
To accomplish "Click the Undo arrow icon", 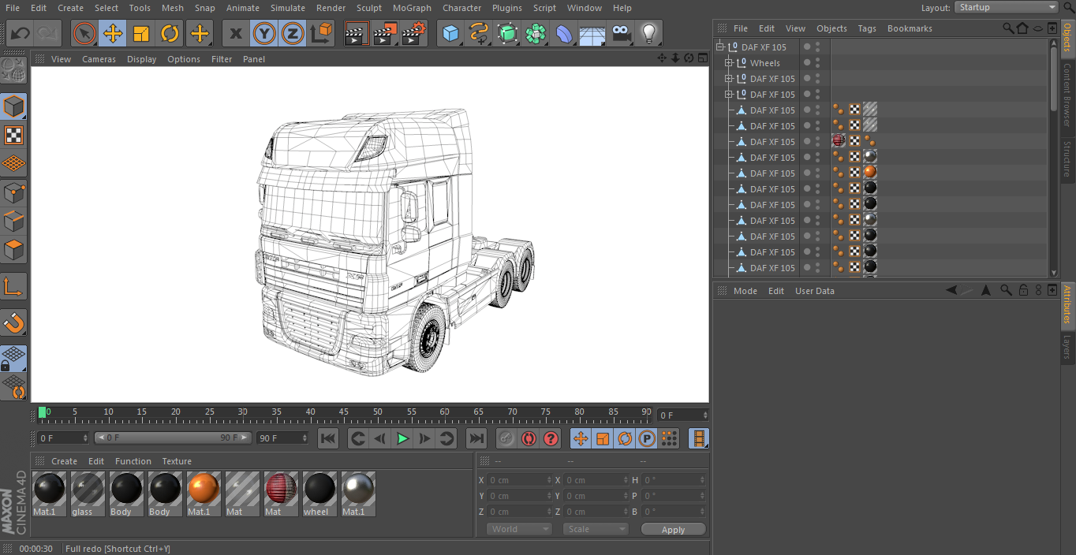I will [21, 34].
